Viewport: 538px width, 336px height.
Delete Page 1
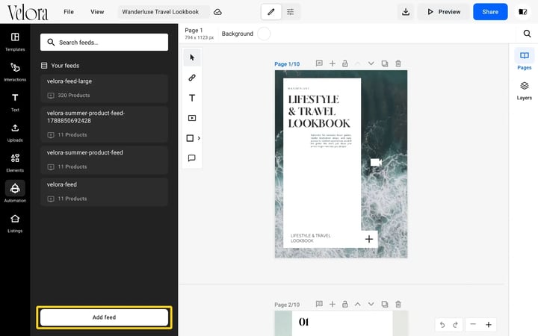[x=398, y=63]
